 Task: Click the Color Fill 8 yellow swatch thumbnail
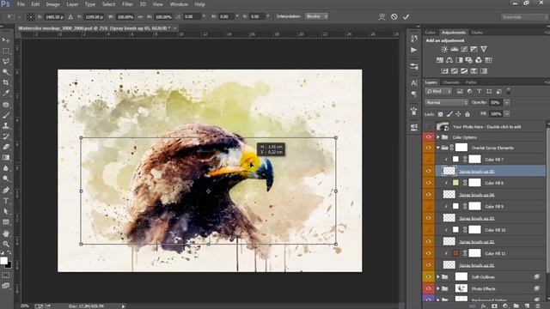pos(455,183)
